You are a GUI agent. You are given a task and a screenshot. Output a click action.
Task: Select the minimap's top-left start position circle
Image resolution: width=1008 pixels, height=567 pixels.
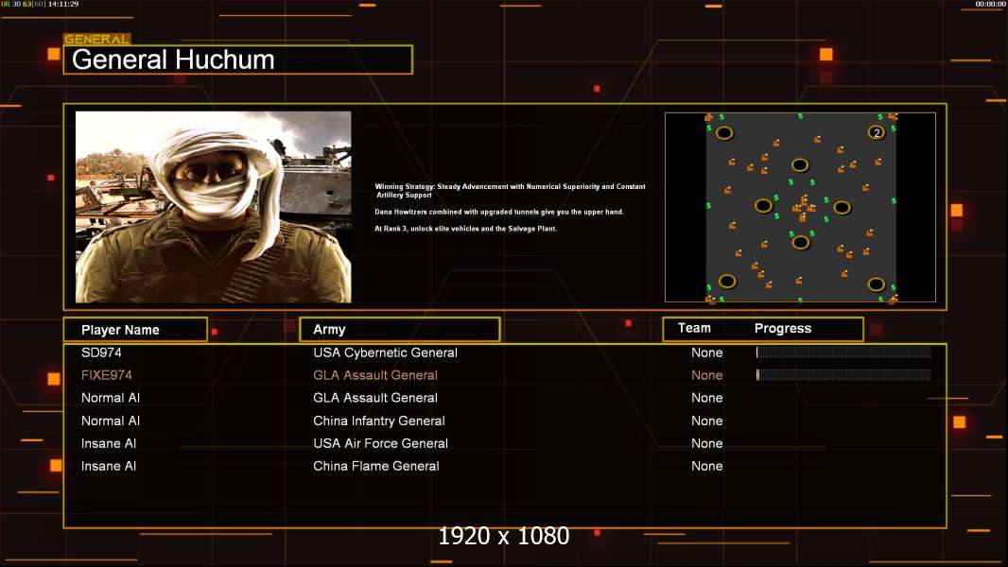pos(724,133)
